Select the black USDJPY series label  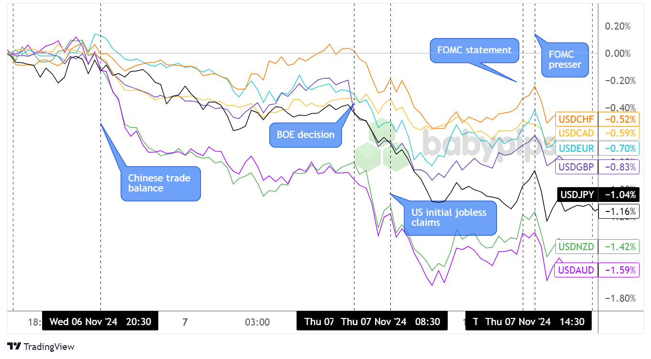coord(577,194)
